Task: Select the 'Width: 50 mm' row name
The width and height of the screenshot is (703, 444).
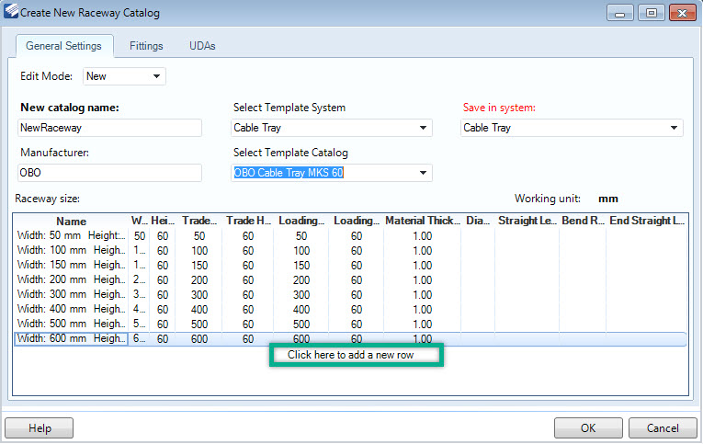Action: 71,235
